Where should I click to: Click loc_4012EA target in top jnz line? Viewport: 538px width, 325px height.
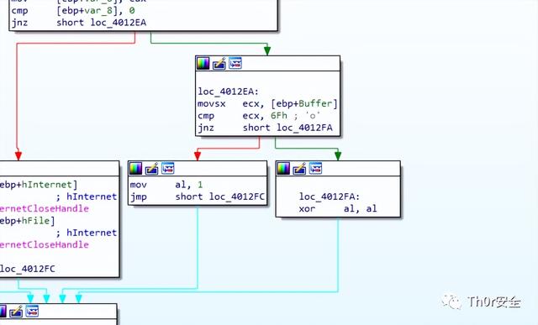click(x=119, y=23)
